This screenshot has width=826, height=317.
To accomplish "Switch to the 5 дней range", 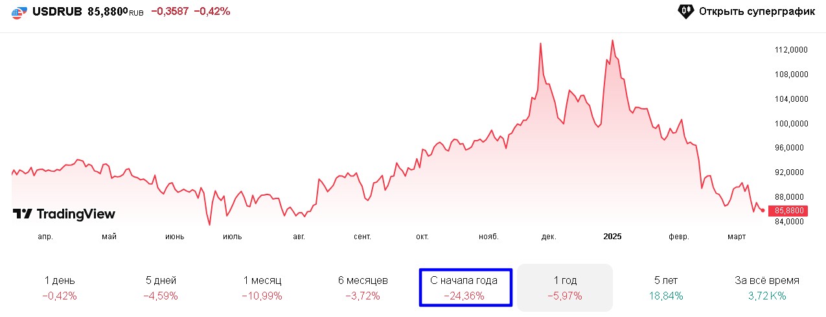I will click(x=161, y=288).
